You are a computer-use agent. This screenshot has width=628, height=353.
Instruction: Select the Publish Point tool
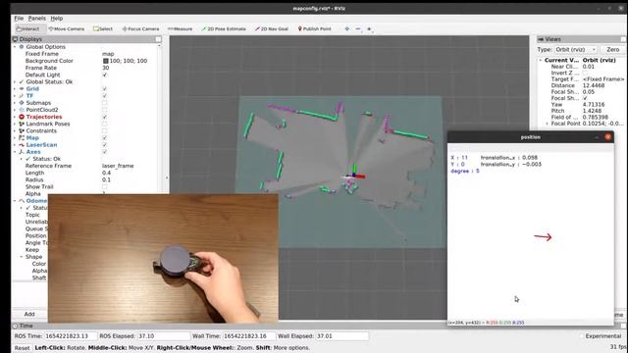(314, 28)
